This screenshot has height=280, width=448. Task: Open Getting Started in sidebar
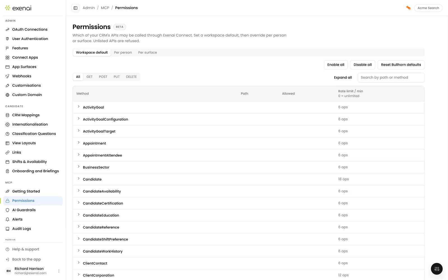[33, 191]
